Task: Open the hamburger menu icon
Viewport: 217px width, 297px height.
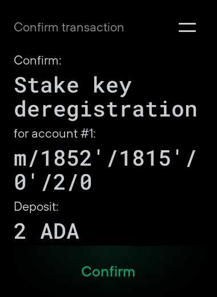Action: [187, 27]
